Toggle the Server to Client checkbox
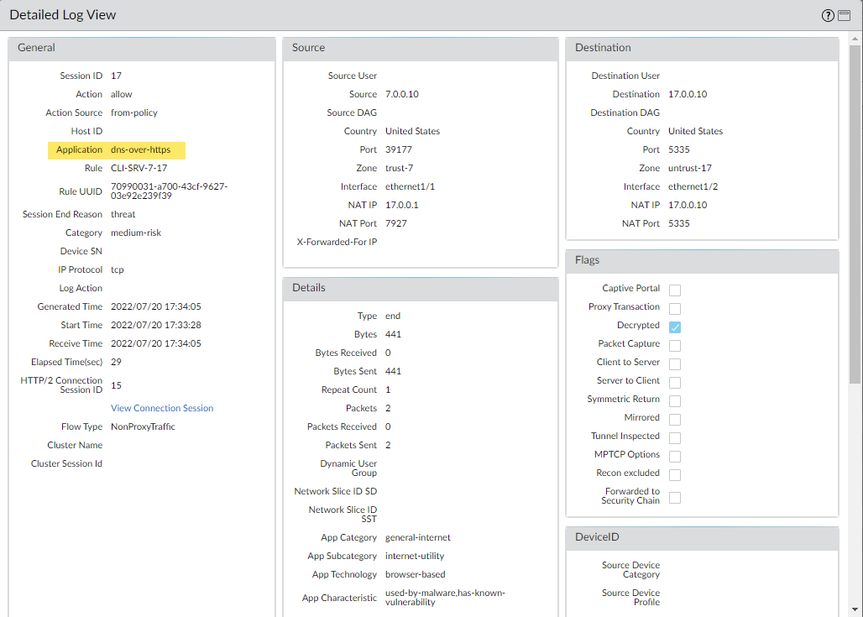863x617 pixels. coord(675,382)
